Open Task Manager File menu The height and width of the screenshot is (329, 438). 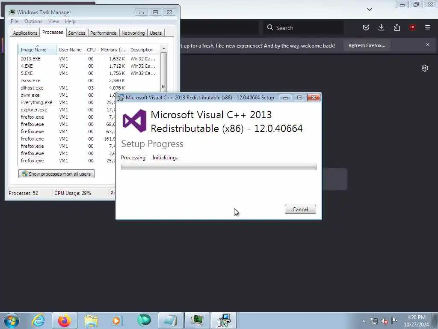14,21
